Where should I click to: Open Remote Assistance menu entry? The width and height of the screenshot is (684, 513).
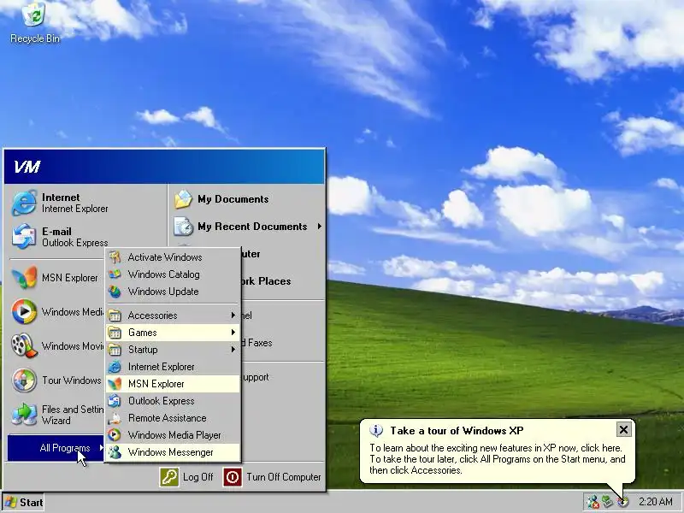[173, 418]
